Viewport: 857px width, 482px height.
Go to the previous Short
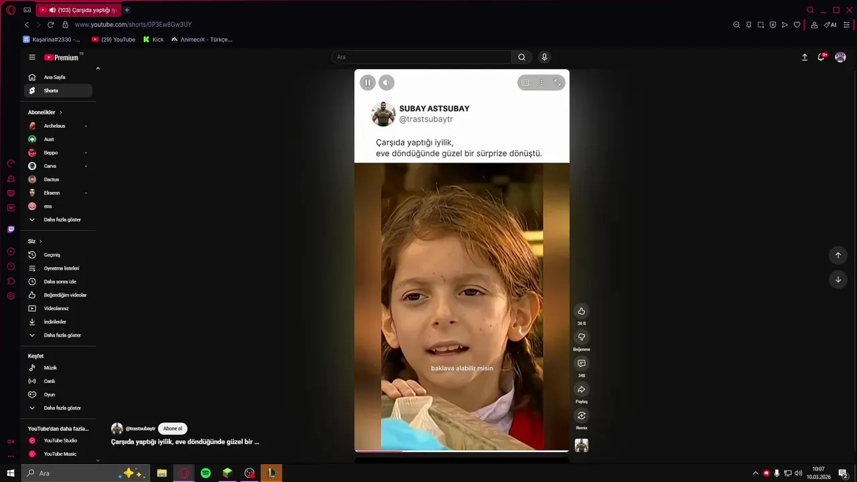click(838, 255)
